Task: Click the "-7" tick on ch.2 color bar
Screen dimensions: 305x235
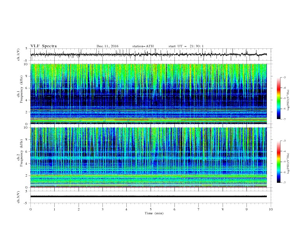Action: coord(284,183)
